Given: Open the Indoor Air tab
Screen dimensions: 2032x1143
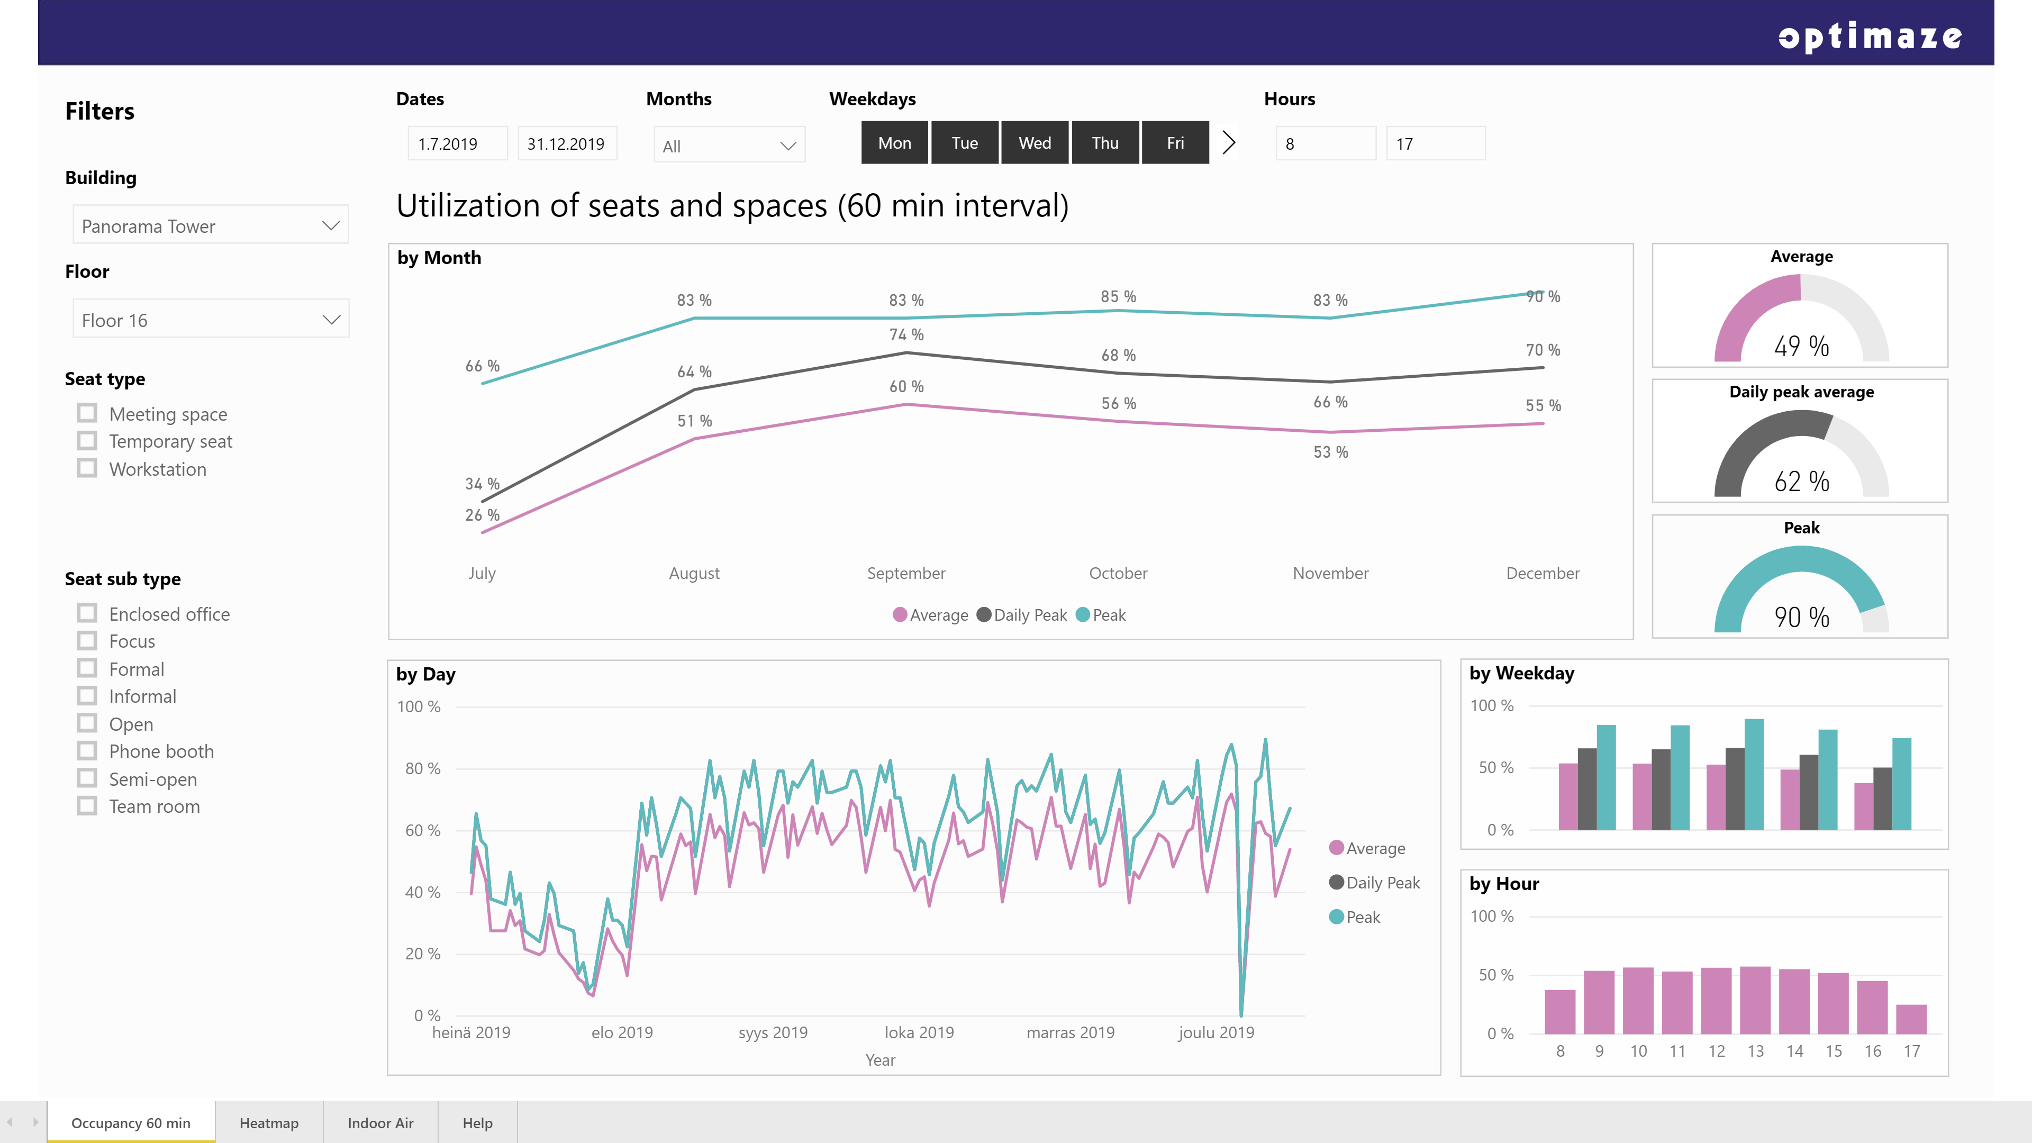Looking at the screenshot, I should pos(380,1122).
